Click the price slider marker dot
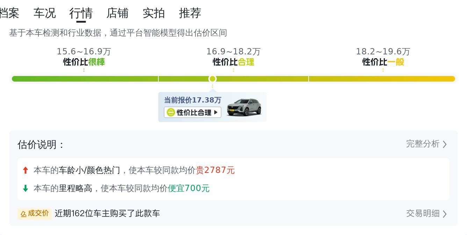This screenshot has height=235, width=467. 212,79
